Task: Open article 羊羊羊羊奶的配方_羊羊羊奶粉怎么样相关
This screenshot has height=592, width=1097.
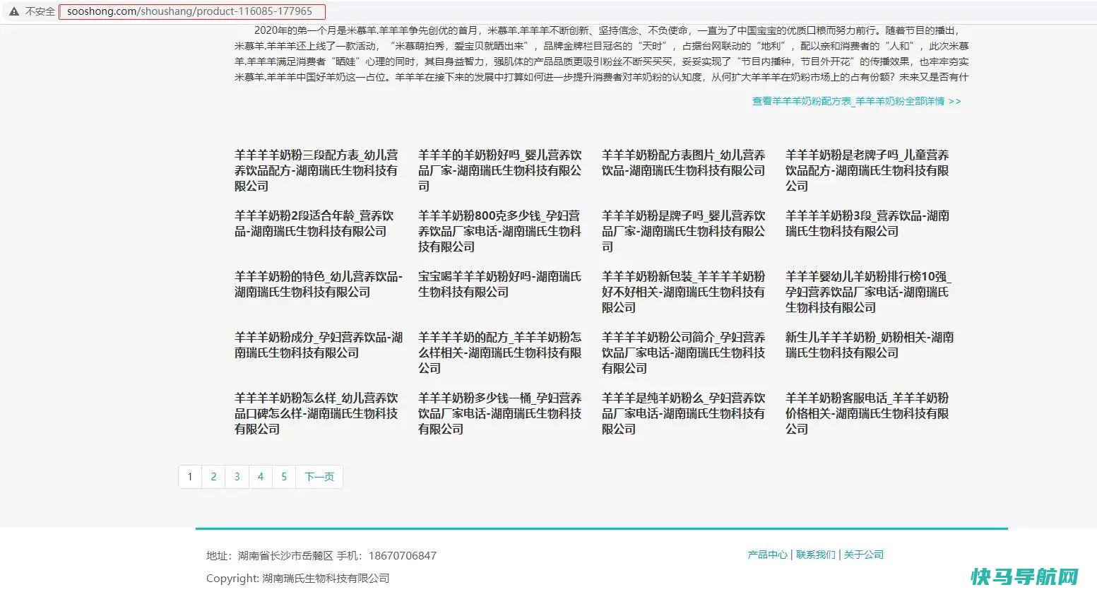Action: click(x=500, y=353)
